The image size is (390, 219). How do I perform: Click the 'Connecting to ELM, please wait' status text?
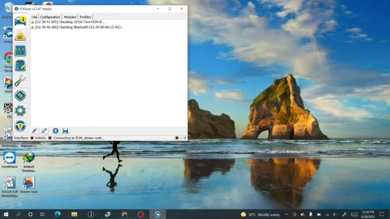tap(79, 138)
